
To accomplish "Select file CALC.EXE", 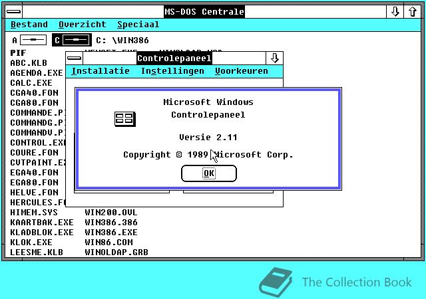I will [31, 83].
